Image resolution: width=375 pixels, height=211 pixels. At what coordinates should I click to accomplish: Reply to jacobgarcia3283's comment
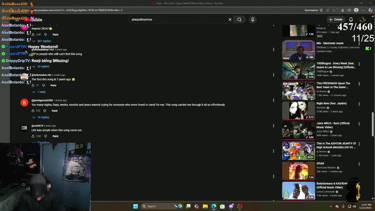(55, 111)
